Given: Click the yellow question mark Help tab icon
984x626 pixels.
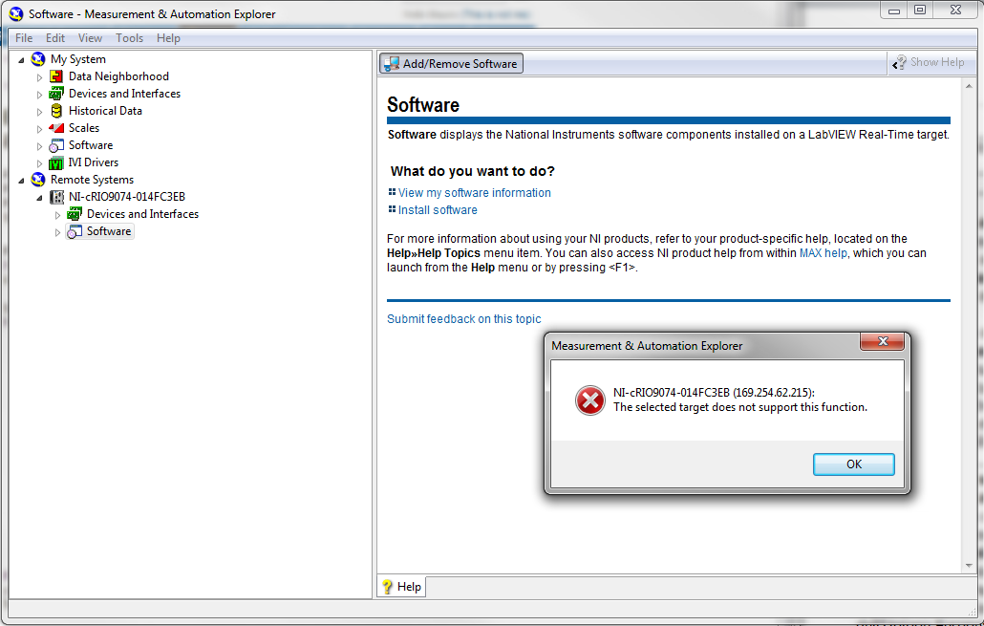Looking at the screenshot, I should (387, 587).
